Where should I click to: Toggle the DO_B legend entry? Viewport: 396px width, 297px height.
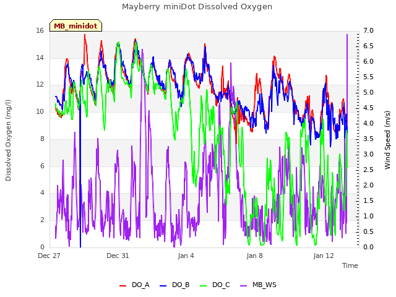[174, 285]
